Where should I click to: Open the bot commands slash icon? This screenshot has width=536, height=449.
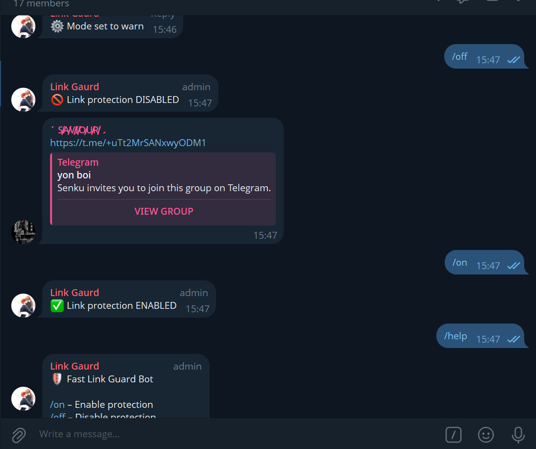coord(453,435)
